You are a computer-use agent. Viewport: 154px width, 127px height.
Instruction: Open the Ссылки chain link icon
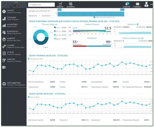pos(4,46)
